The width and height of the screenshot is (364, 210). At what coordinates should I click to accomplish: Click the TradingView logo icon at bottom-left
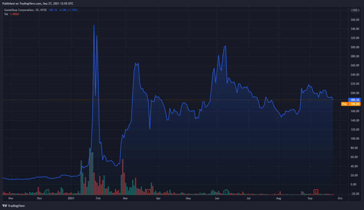pos(4,206)
